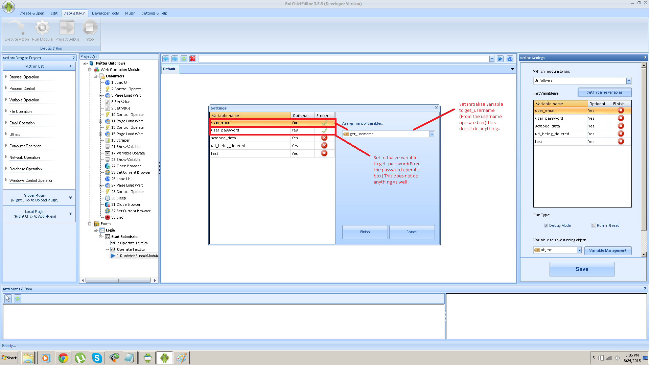Open the Plugin menu
The height and width of the screenshot is (365, 650).
click(130, 13)
